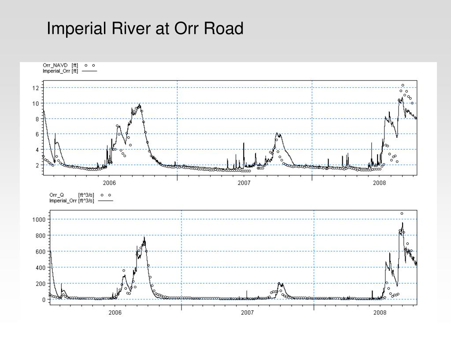Click the 12 label on the stage axis

[35, 88]
